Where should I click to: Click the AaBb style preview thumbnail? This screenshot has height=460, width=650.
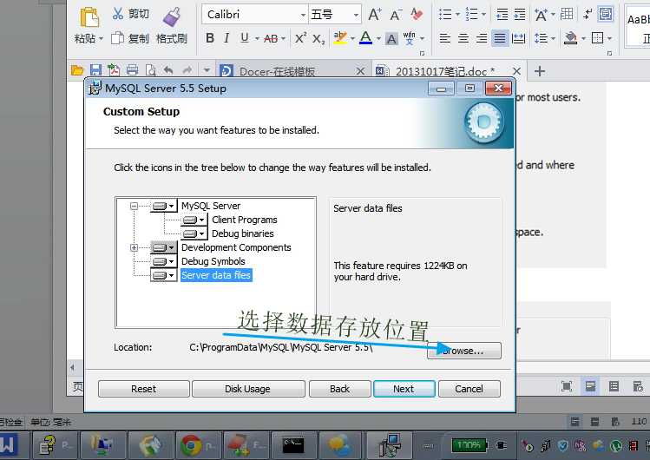(x=638, y=28)
